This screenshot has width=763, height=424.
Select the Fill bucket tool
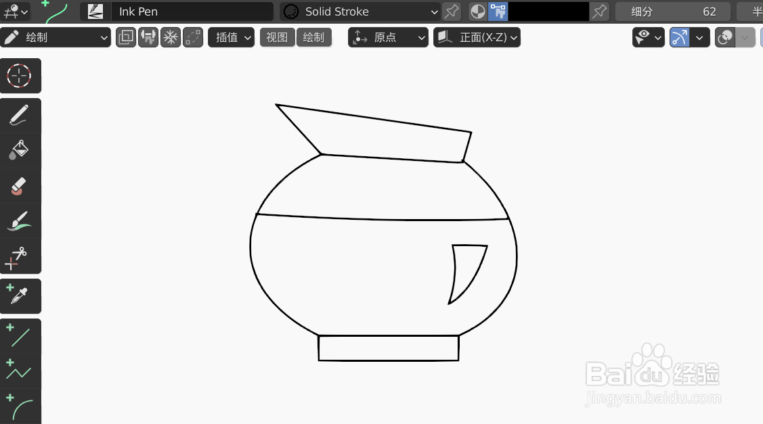20,150
